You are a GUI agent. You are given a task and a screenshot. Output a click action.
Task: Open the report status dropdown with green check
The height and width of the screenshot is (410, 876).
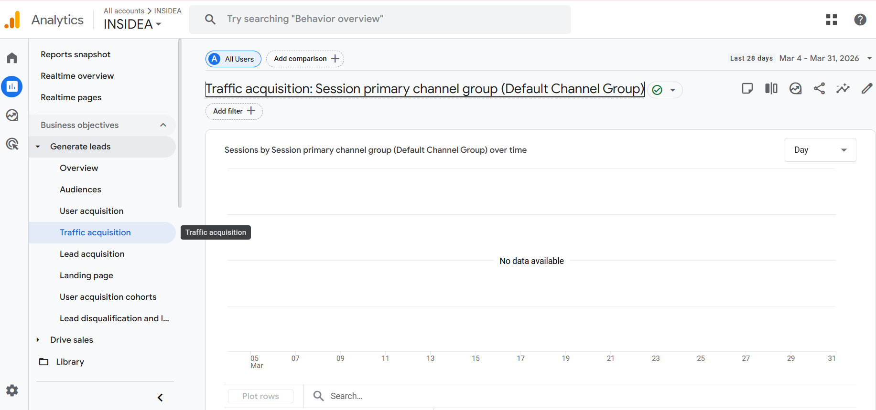pos(665,90)
